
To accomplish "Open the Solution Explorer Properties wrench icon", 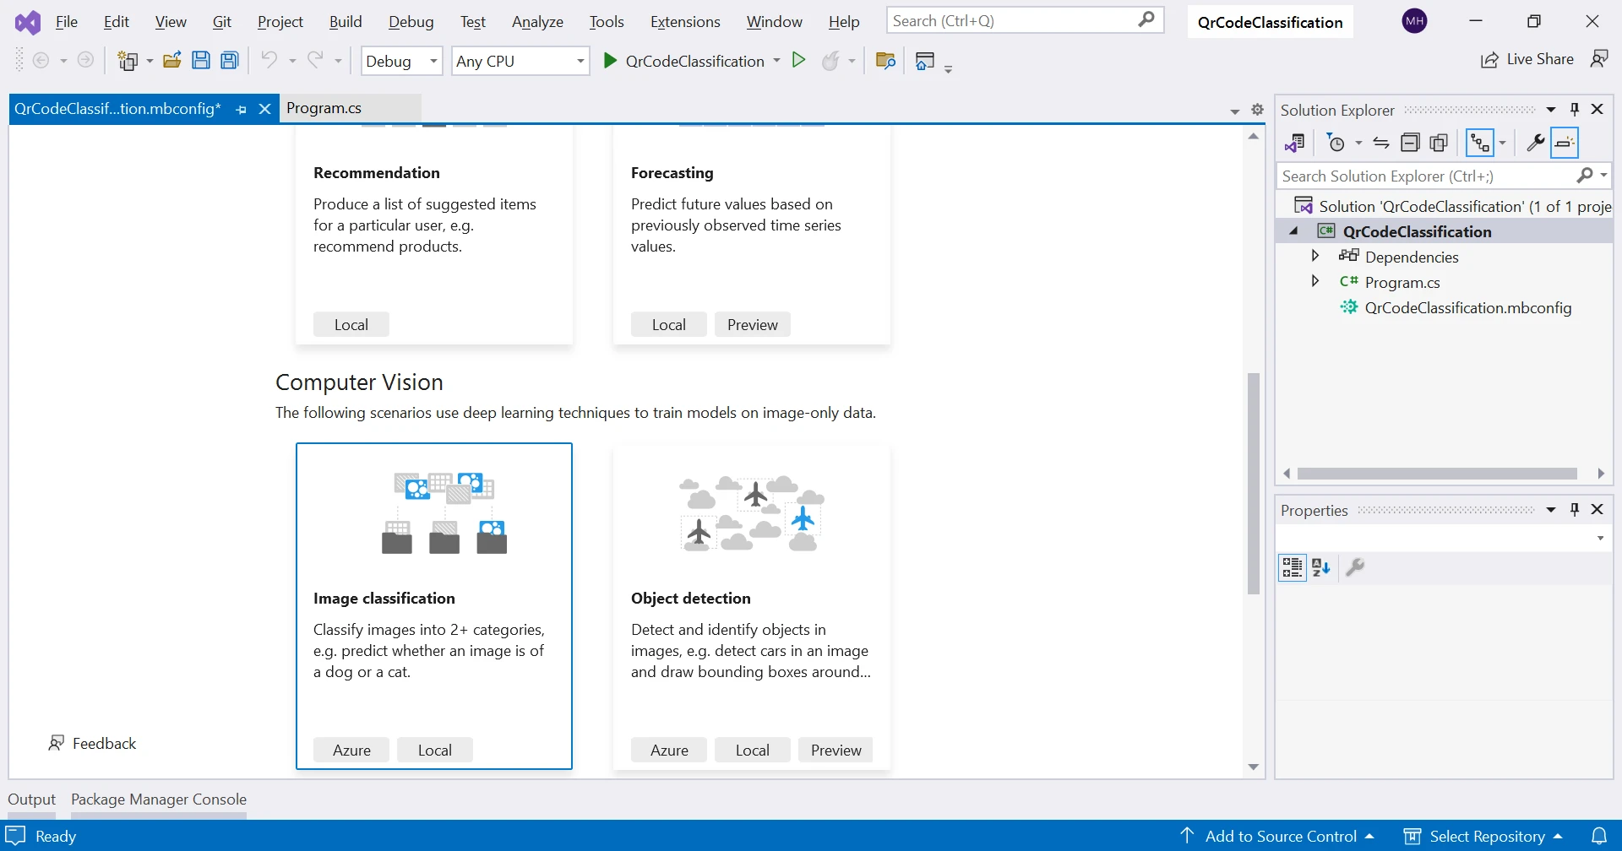I will [x=1535, y=143].
